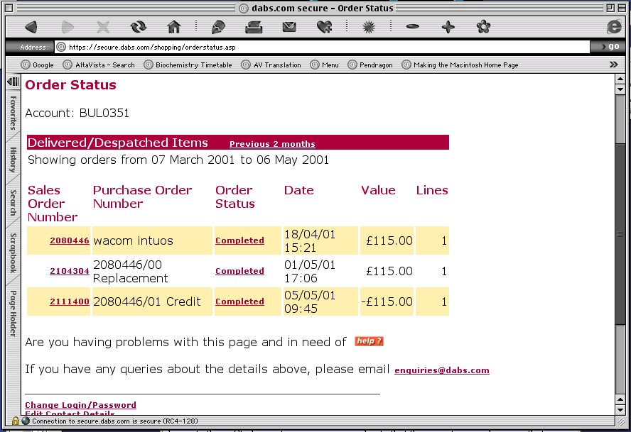The height and width of the screenshot is (432, 631).
Task: Open the Scrapbook side tab
Action: click(x=14, y=253)
